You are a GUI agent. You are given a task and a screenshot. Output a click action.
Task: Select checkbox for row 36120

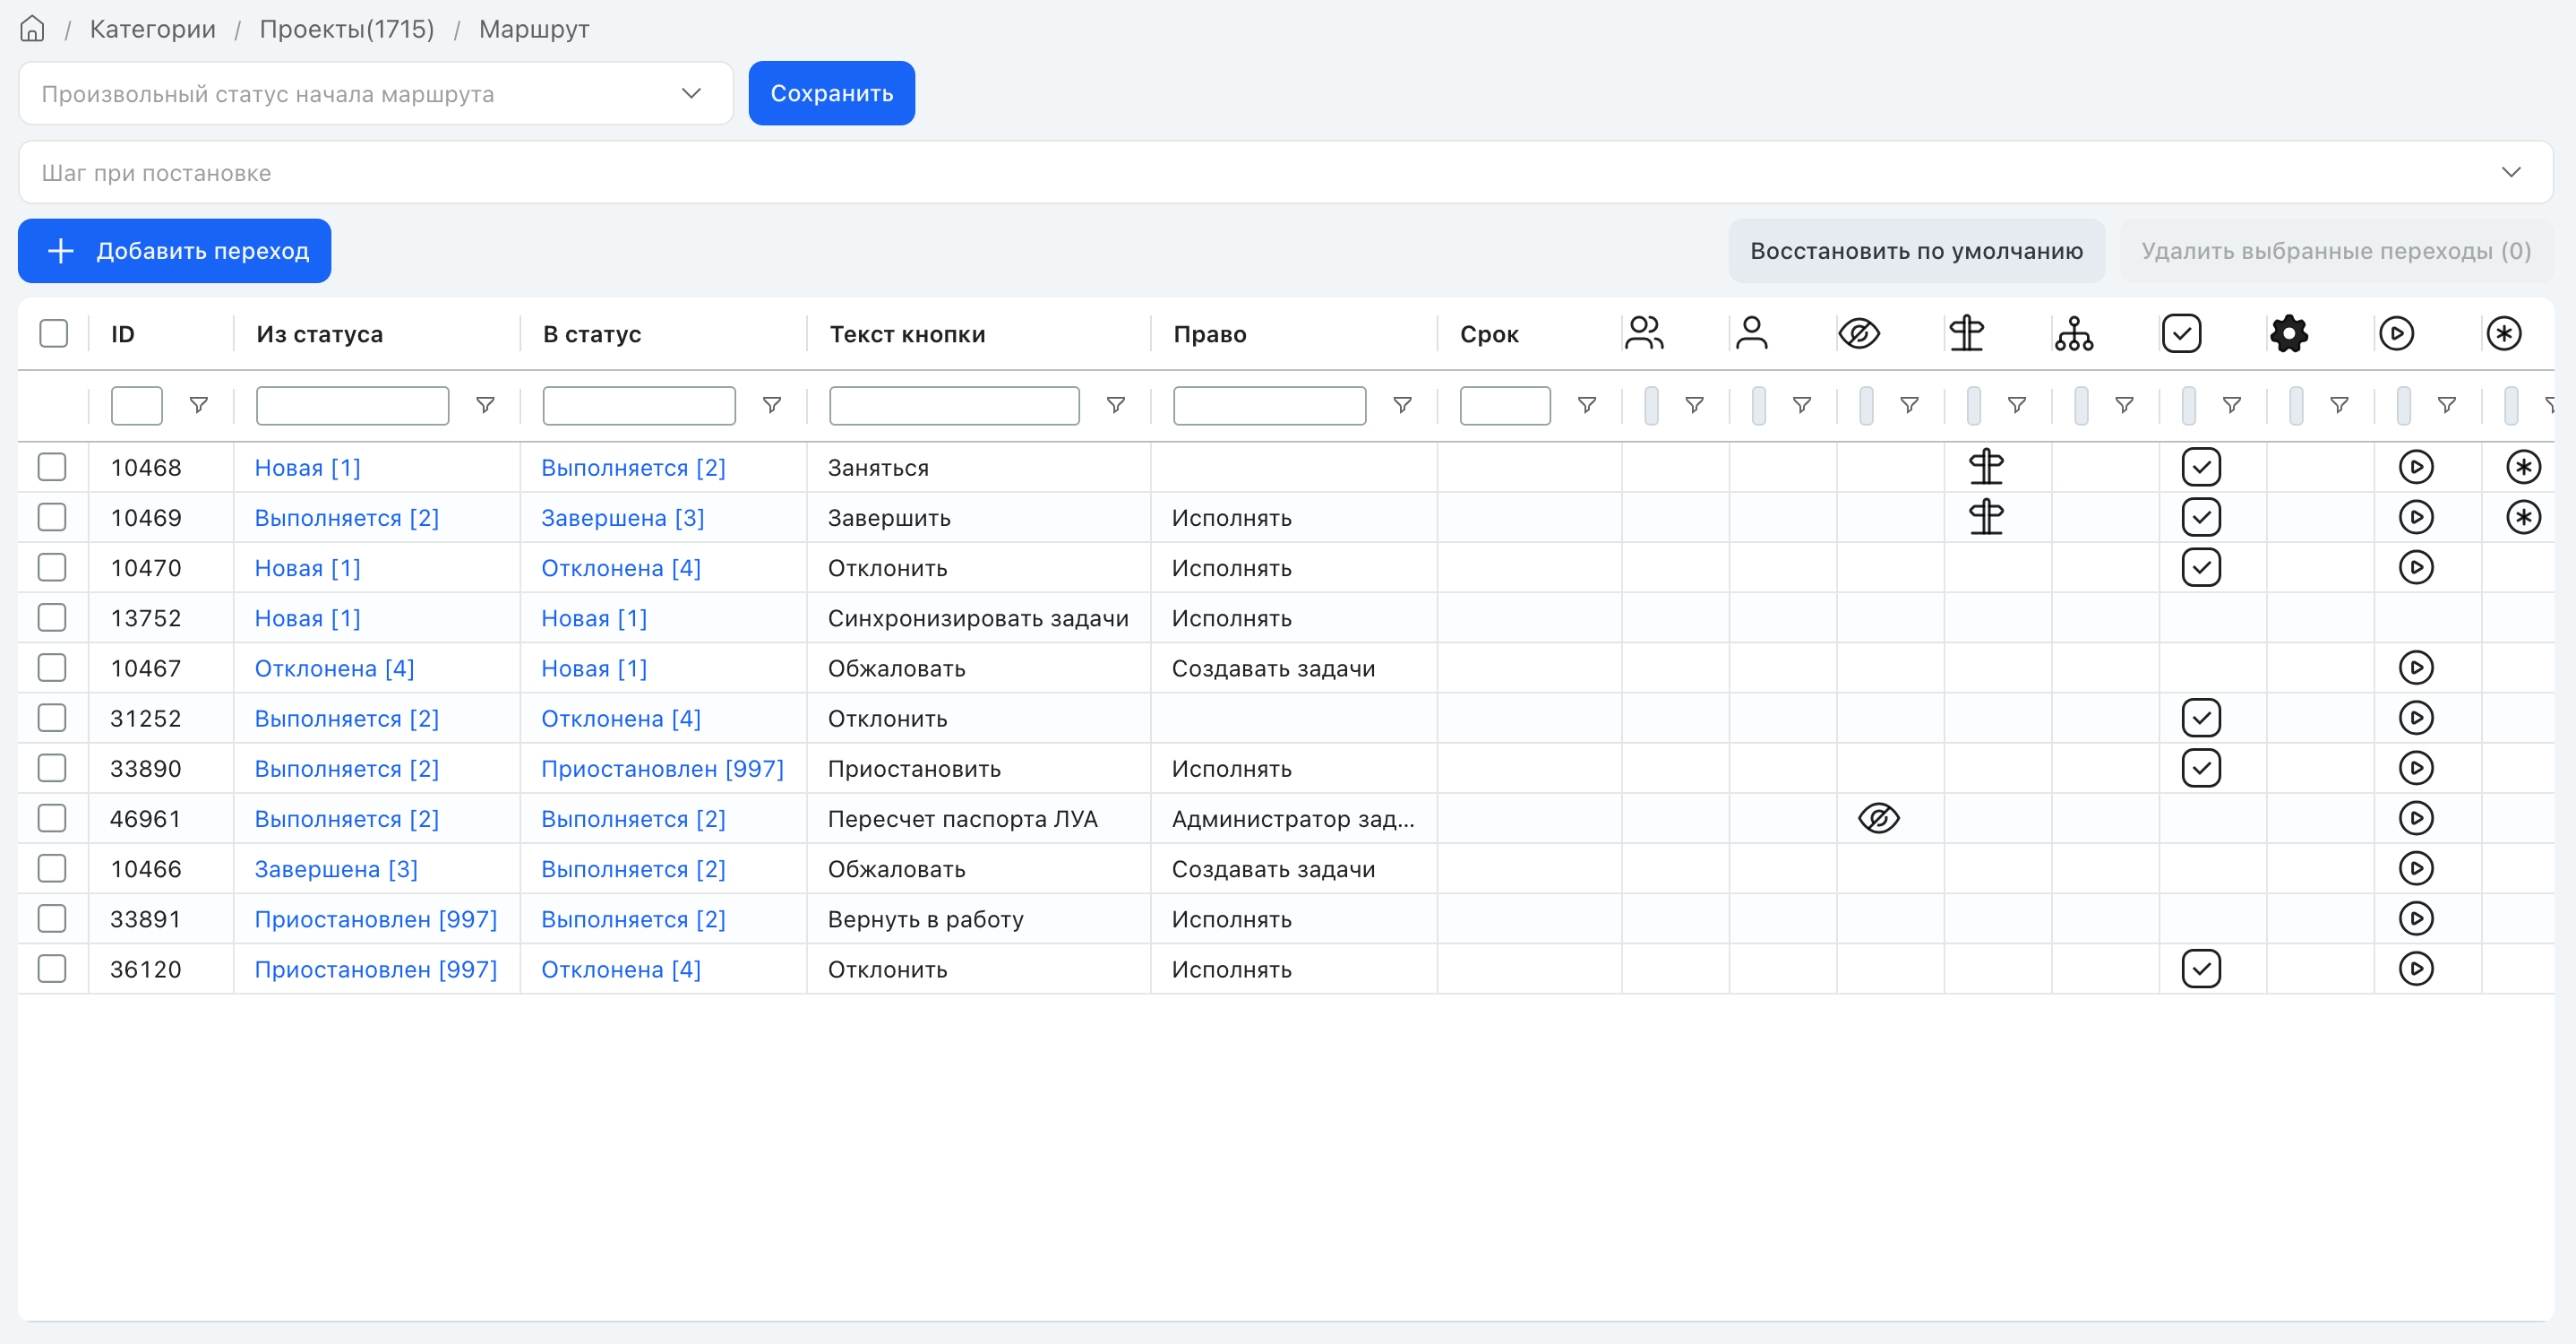pos(52,969)
